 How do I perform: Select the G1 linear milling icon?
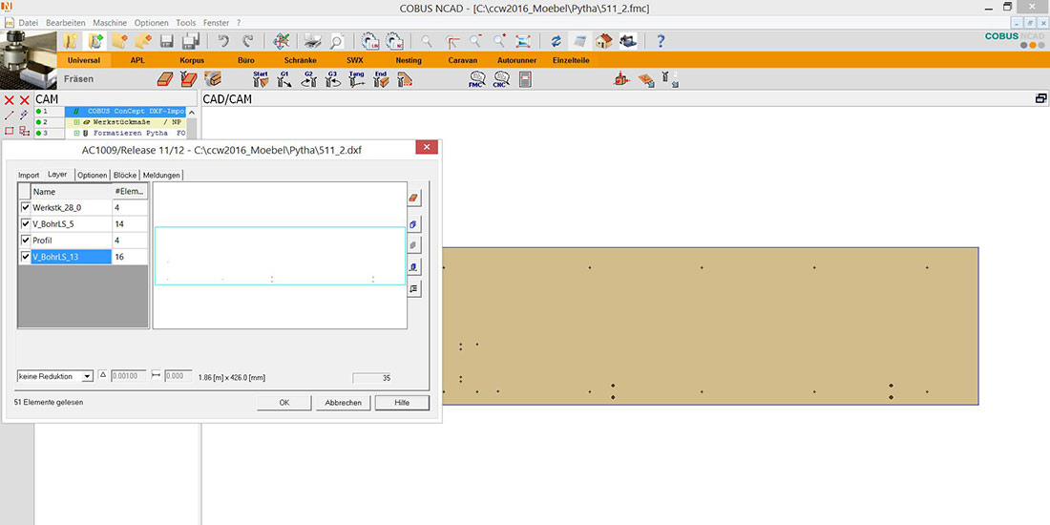[x=284, y=79]
